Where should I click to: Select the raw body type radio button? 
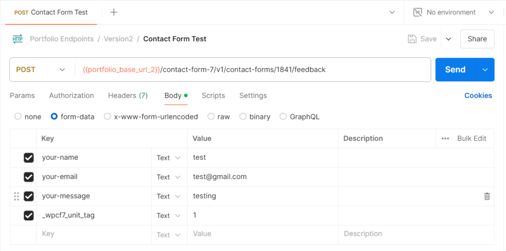(211, 117)
